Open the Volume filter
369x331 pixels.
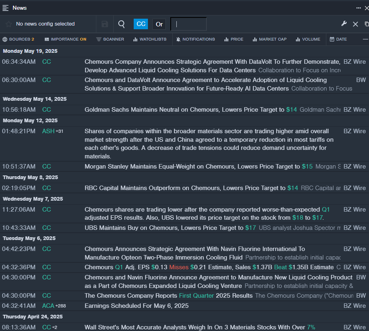click(308, 39)
